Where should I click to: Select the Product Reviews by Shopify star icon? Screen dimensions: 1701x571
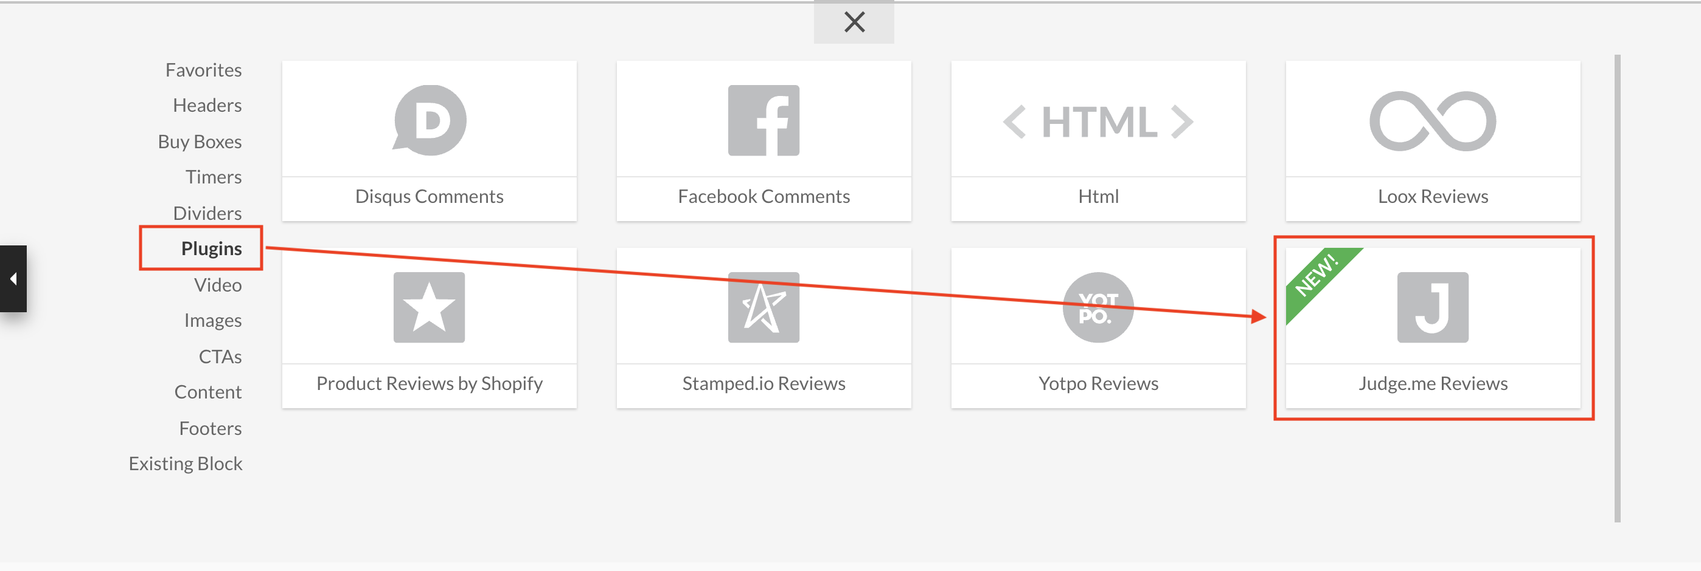430,307
